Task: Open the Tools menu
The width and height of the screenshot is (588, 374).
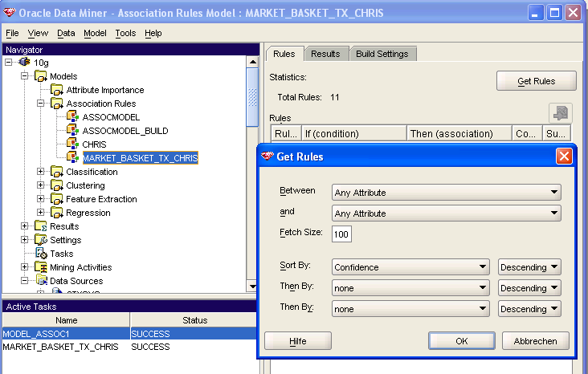Action: point(125,34)
